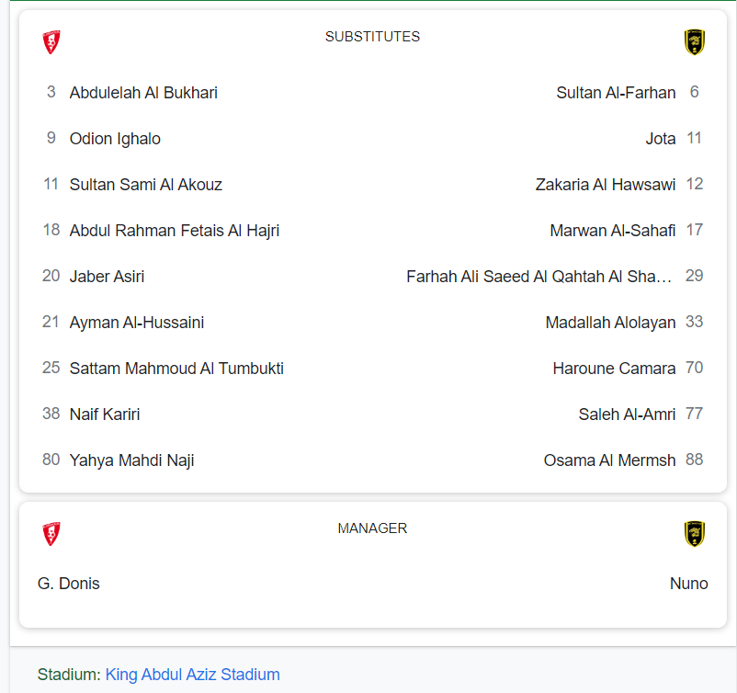
Task: Select substitute Odion Ighalo
Action: (115, 139)
